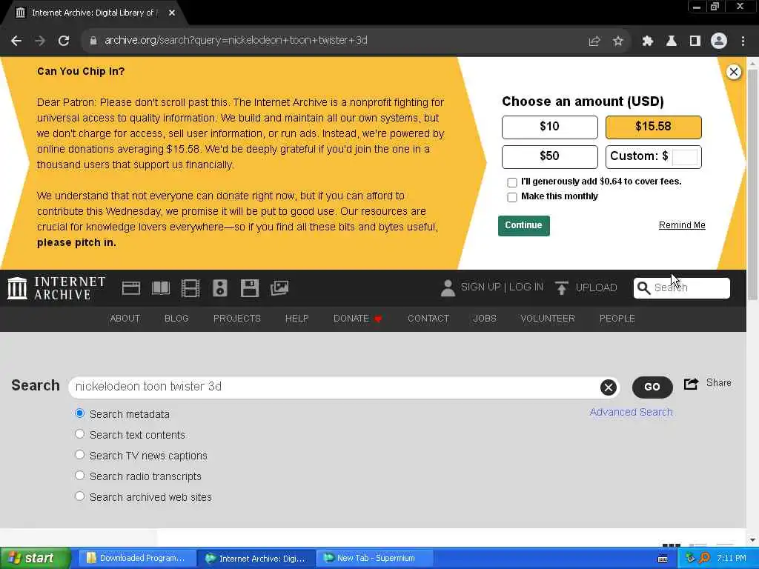
Task: Open the PEOPLE menu item
Action: pos(617,319)
